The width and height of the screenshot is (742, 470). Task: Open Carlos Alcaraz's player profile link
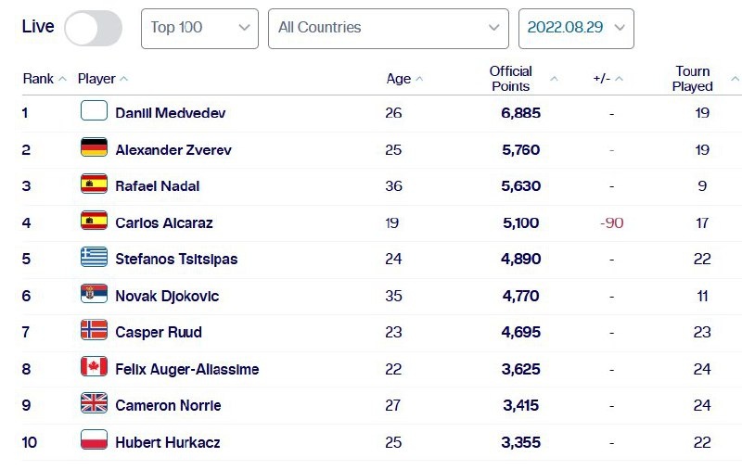click(162, 222)
